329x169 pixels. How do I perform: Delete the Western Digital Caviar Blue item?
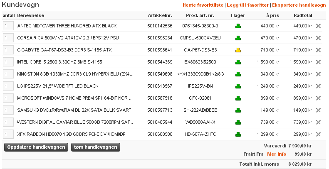(318, 122)
